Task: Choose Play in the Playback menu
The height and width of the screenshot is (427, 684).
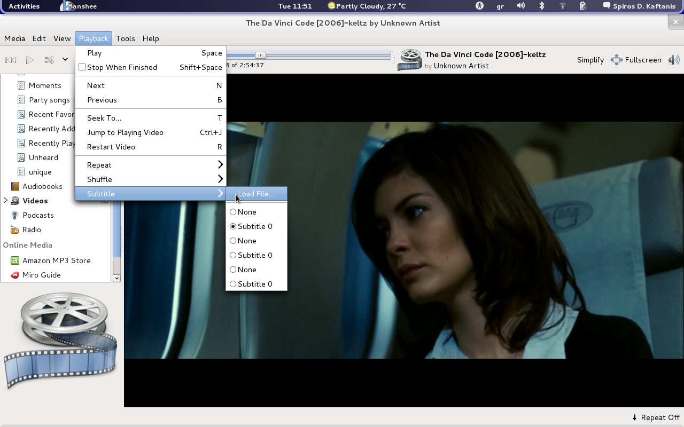Action: coord(151,53)
